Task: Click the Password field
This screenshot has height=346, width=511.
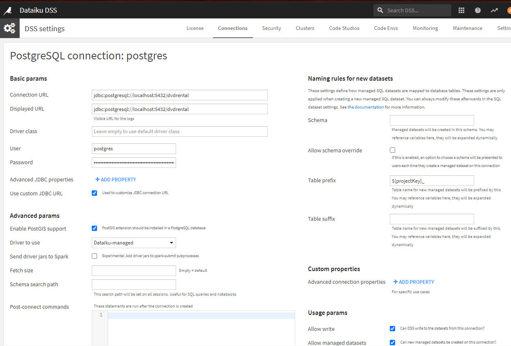Action: (x=134, y=163)
